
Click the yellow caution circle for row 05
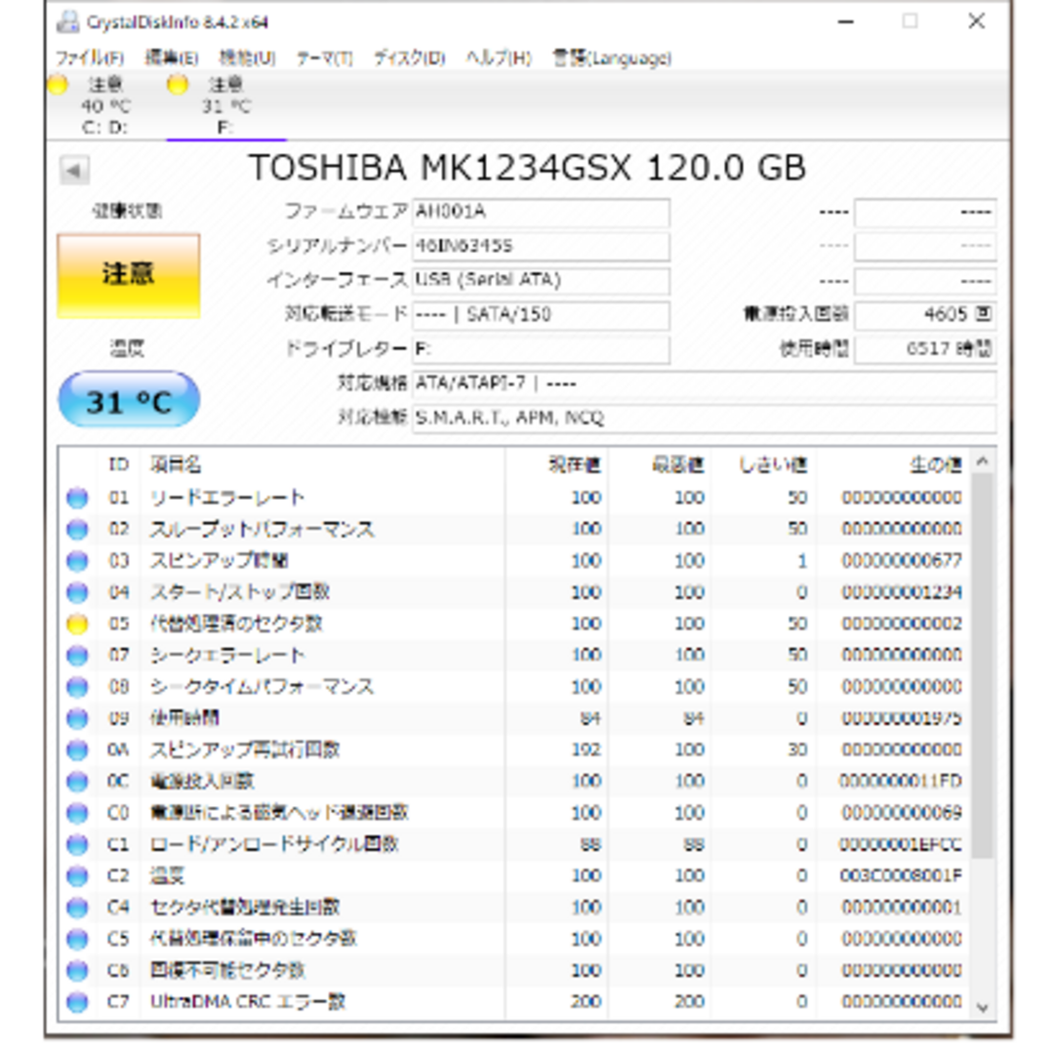[x=77, y=624]
